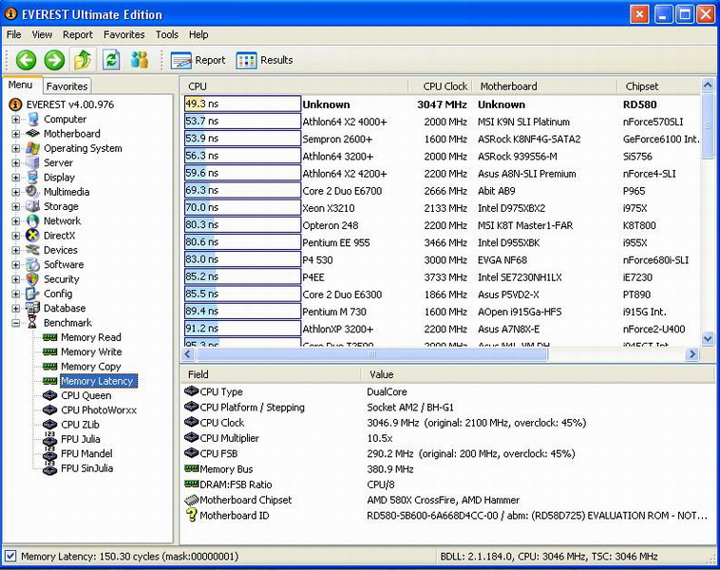Open Report from the toolbar
The width and height of the screenshot is (720, 570).
pyautogui.click(x=198, y=60)
